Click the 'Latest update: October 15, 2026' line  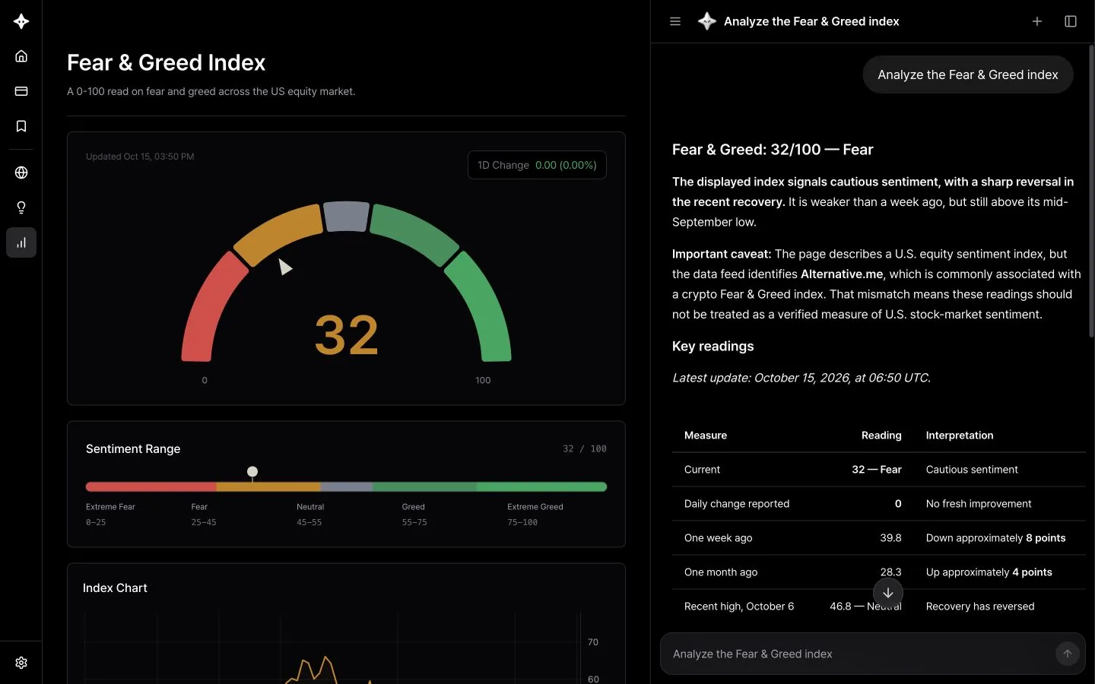(801, 378)
